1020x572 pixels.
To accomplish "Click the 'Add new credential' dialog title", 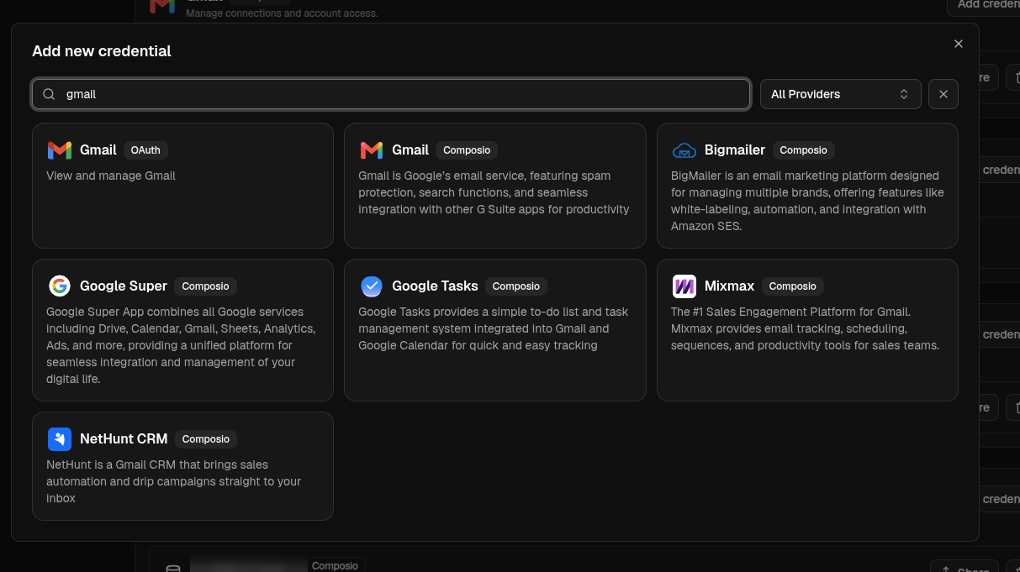I will (x=102, y=51).
